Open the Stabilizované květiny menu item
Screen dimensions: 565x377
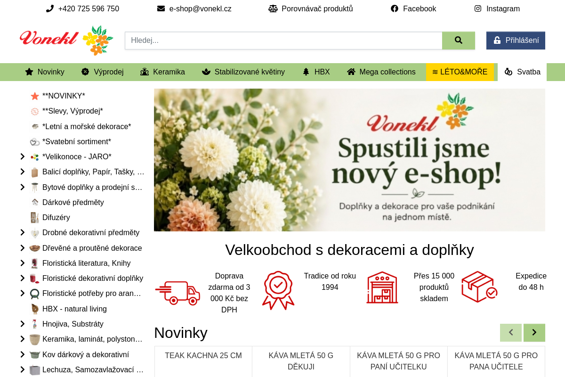[243, 72]
